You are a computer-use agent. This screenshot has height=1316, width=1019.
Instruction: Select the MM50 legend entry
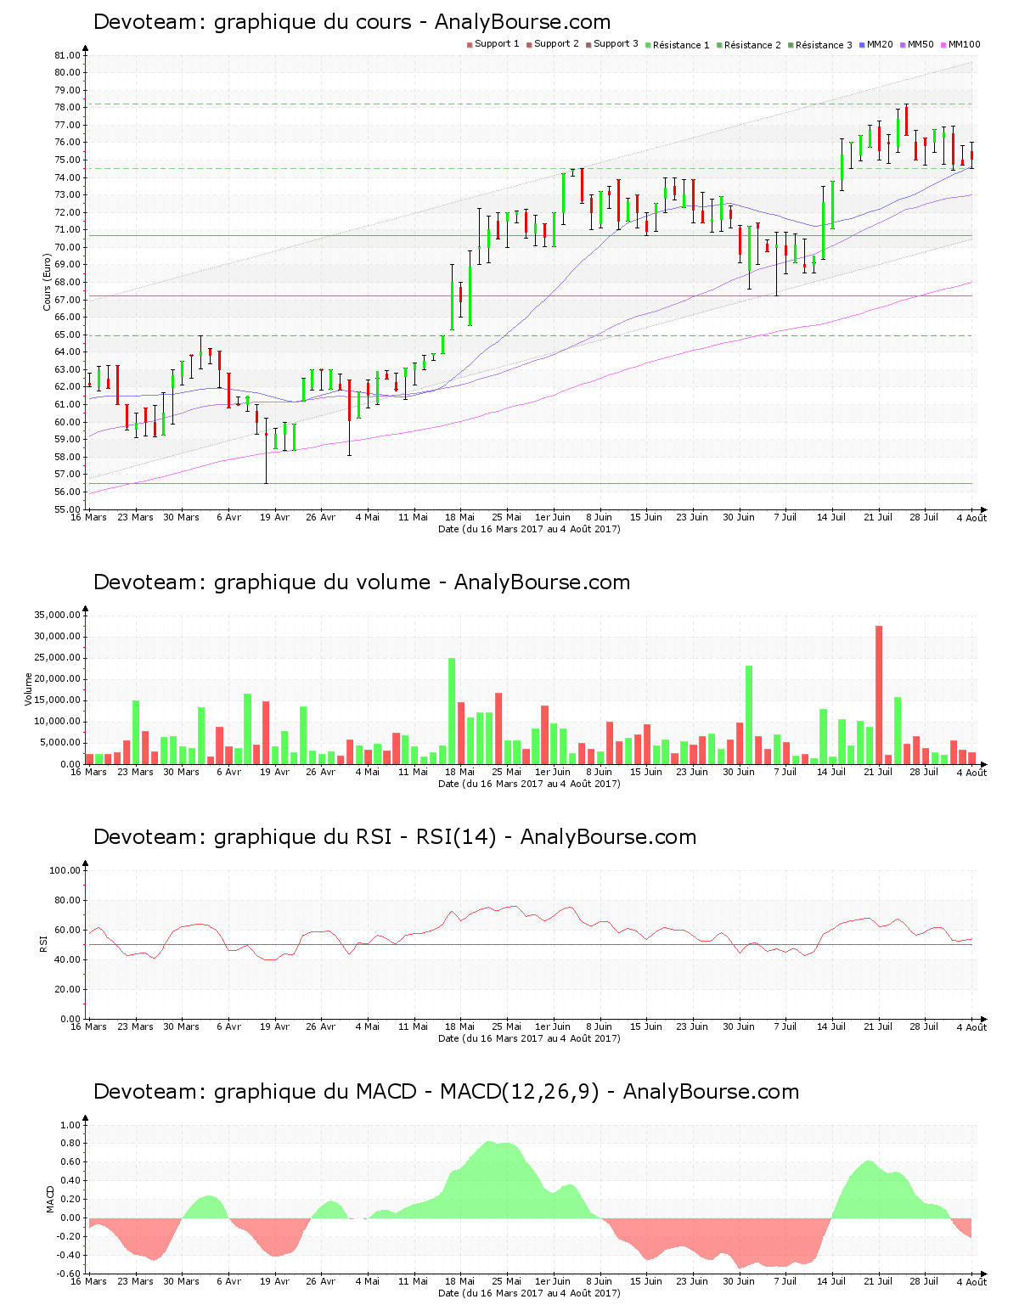tap(917, 44)
